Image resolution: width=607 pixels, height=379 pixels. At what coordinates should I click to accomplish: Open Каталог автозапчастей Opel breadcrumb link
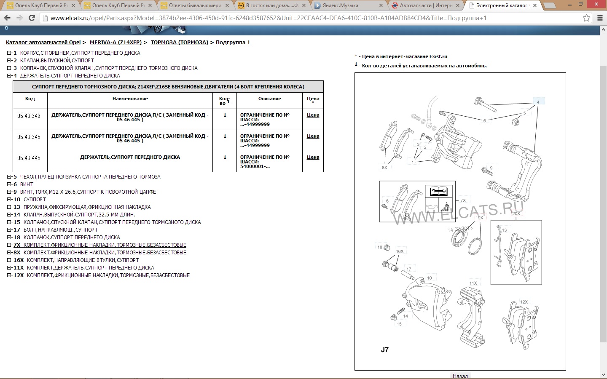[x=43, y=43]
